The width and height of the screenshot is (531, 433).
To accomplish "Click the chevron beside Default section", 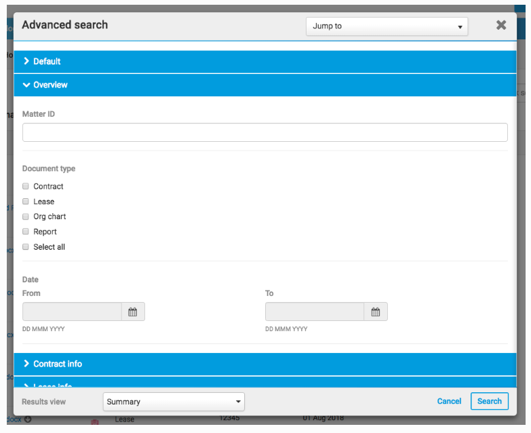I will 26,61.
